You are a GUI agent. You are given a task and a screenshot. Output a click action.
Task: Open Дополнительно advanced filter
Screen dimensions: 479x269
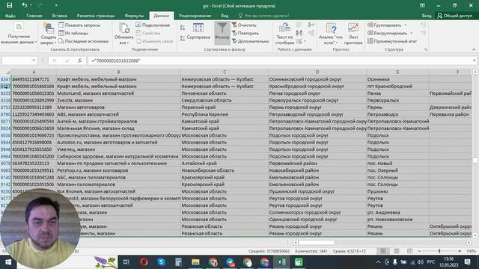point(250,41)
